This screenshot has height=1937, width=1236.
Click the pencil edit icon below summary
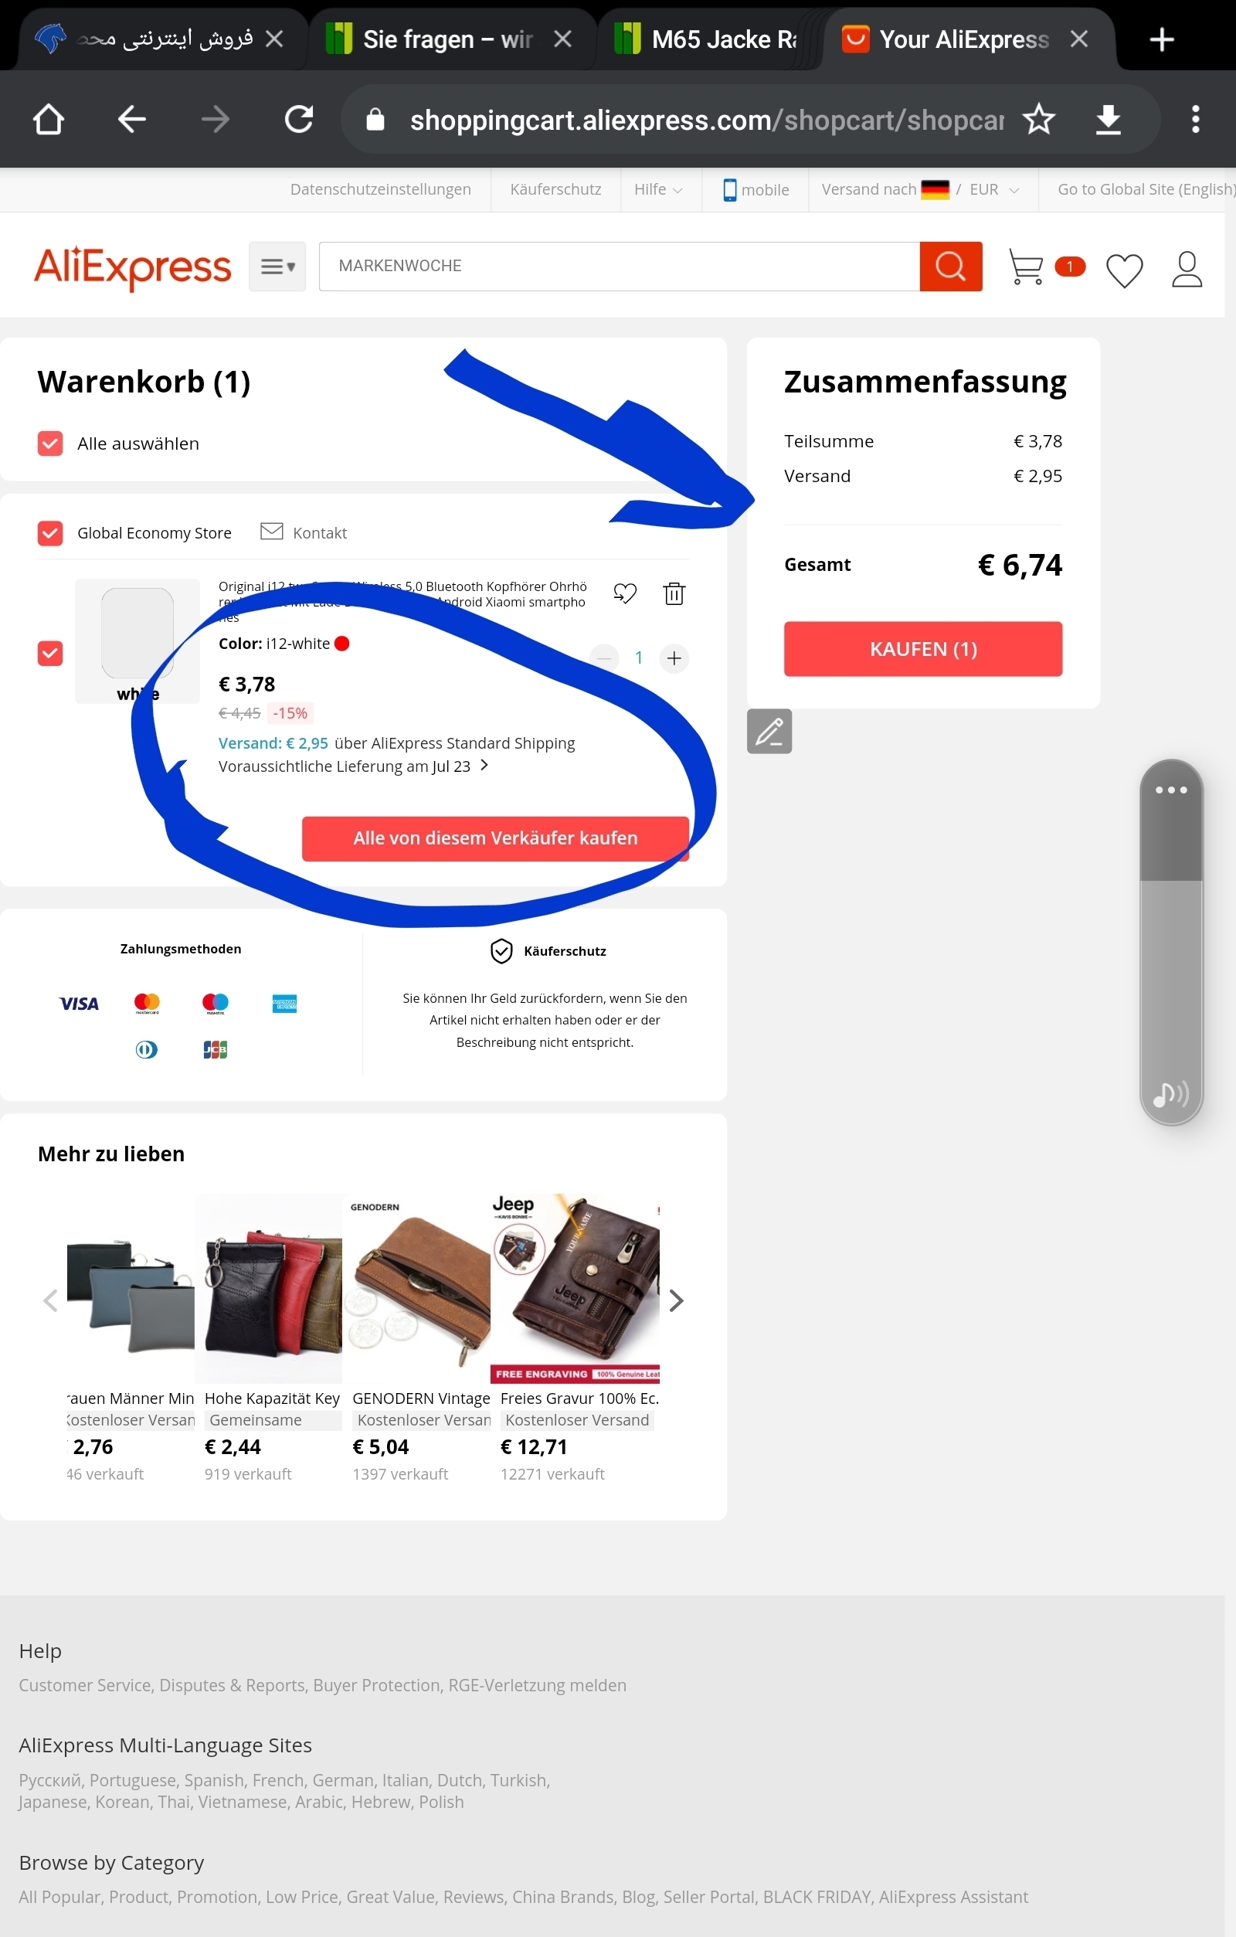pos(769,731)
